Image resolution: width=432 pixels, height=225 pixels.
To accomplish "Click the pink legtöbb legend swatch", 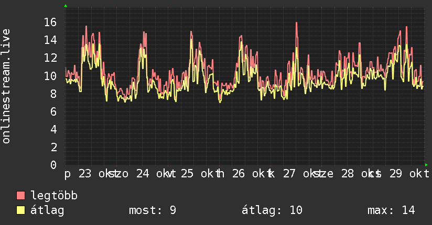I will pyautogui.click(x=20, y=196).
